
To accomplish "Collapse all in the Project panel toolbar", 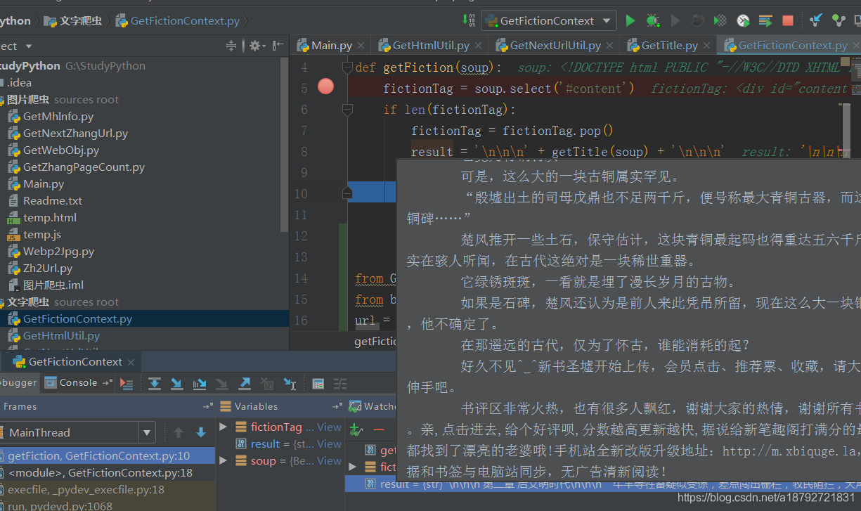I will point(231,46).
